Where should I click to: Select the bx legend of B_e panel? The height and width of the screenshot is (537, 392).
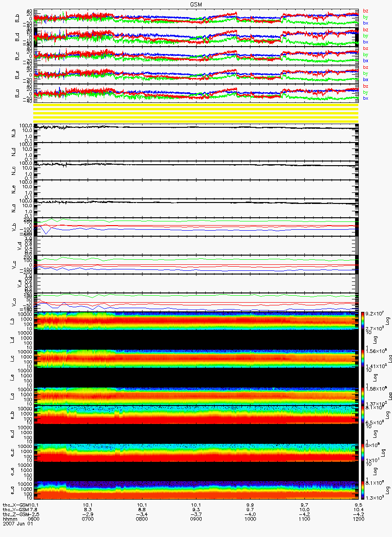[365, 79]
